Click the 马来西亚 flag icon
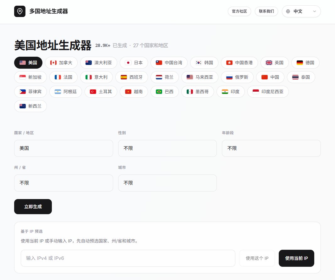The height and width of the screenshot is (280, 335). [x=189, y=77]
